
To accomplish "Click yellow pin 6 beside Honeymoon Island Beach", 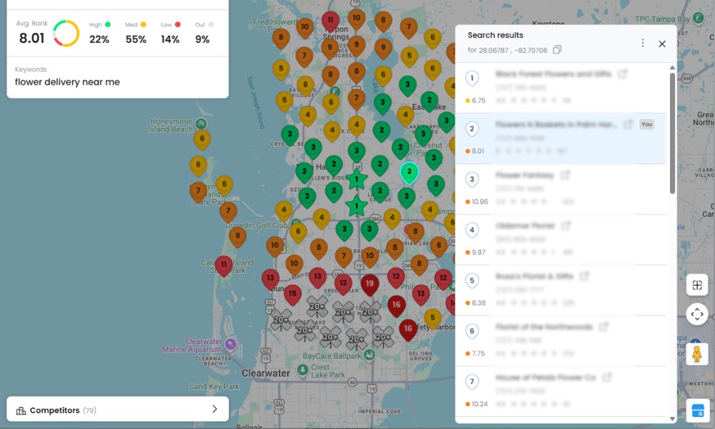I will [x=202, y=140].
